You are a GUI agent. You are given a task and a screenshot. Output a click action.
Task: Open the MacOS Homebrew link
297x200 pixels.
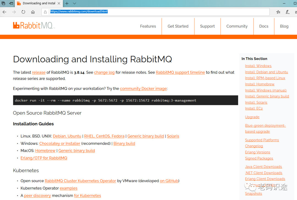pos(45,151)
